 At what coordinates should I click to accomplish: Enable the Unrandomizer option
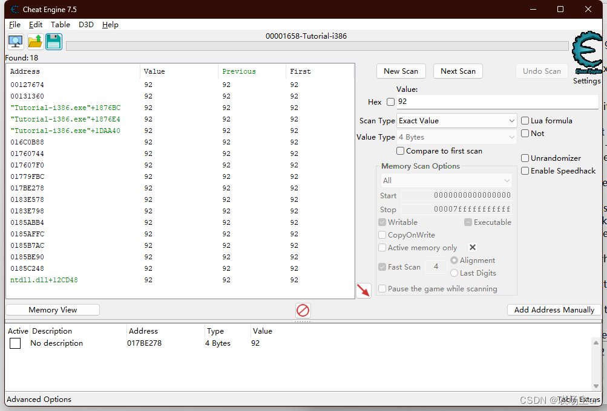pos(525,158)
